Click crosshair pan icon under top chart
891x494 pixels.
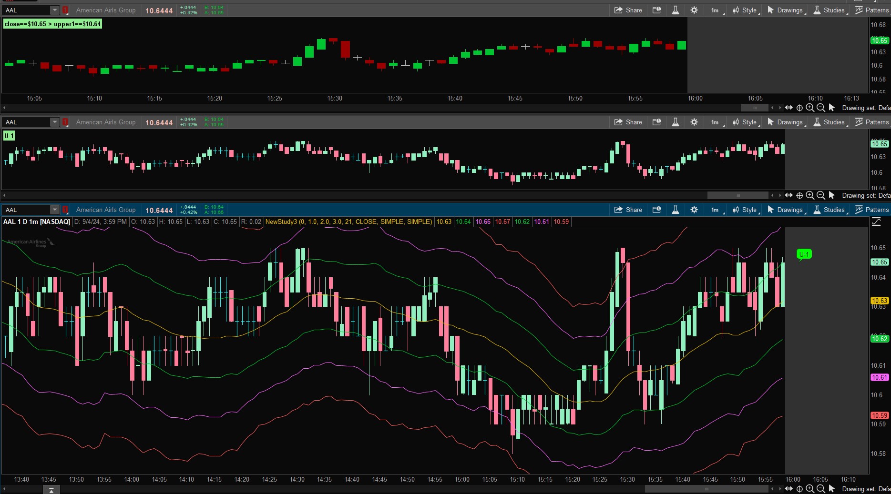point(799,108)
